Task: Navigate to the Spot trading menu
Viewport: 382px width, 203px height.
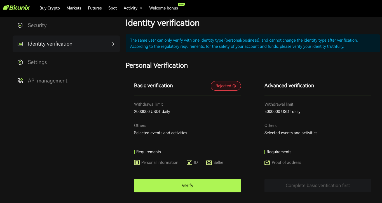Action: 113,8
